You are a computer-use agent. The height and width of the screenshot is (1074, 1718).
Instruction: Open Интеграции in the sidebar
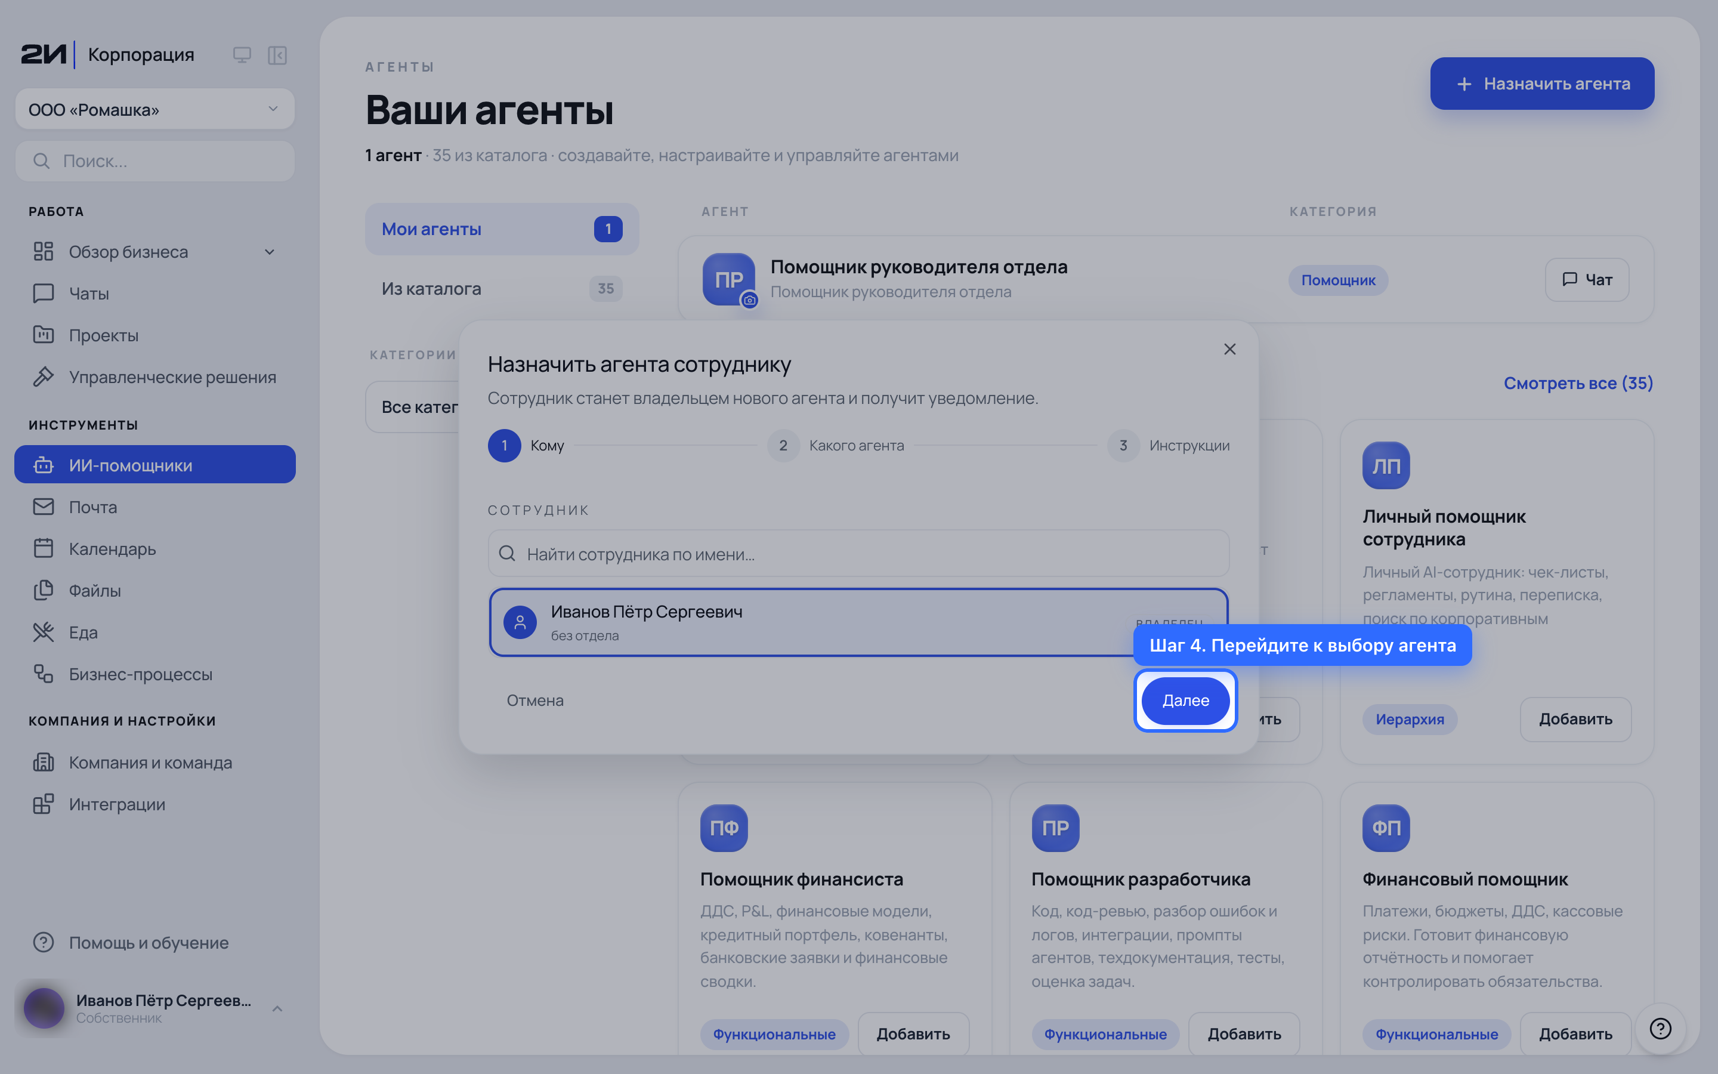point(155,804)
